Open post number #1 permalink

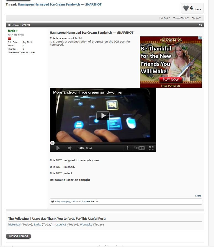[x=200, y=25]
